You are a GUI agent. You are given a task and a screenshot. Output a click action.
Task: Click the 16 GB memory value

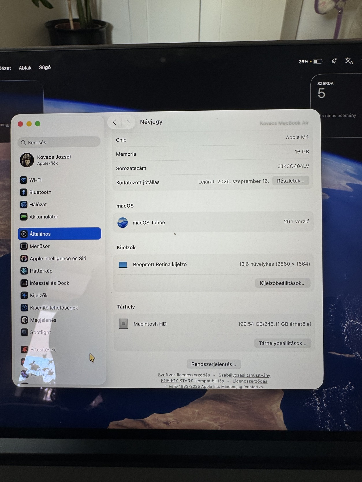(302, 152)
